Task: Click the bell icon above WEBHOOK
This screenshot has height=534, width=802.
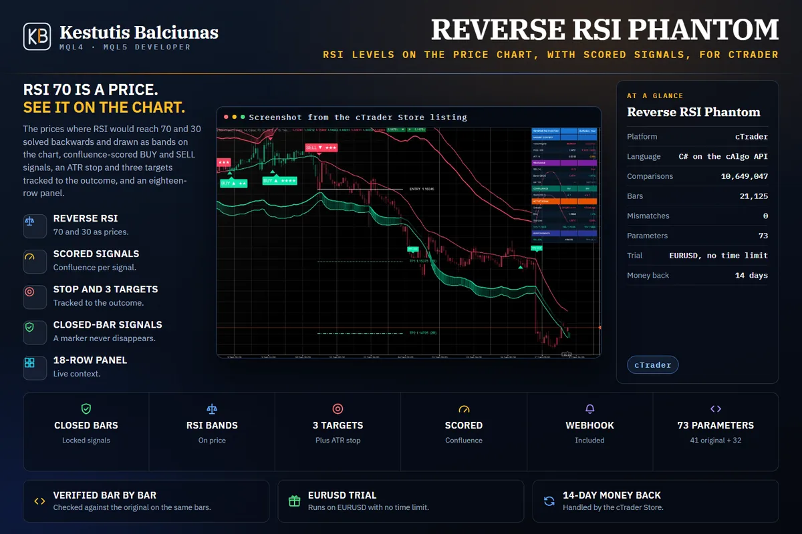Action: 589,409
